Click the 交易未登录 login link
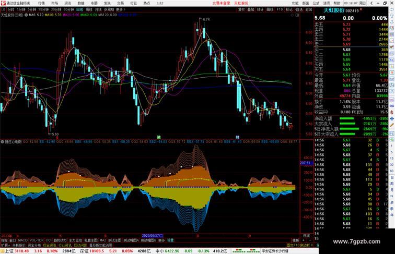395x254 pixels. tap(221, 3)
